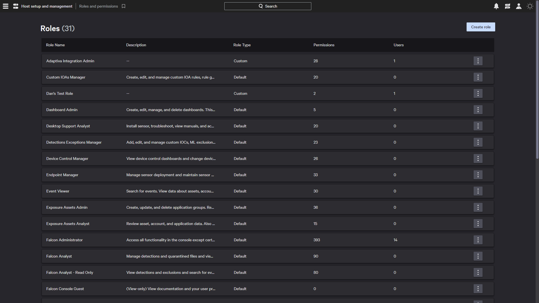Open the hamburger navigation menu

6,6
